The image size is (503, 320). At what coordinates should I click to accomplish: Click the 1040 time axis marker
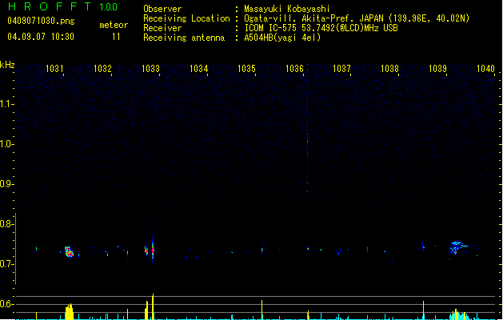(485, 68)
